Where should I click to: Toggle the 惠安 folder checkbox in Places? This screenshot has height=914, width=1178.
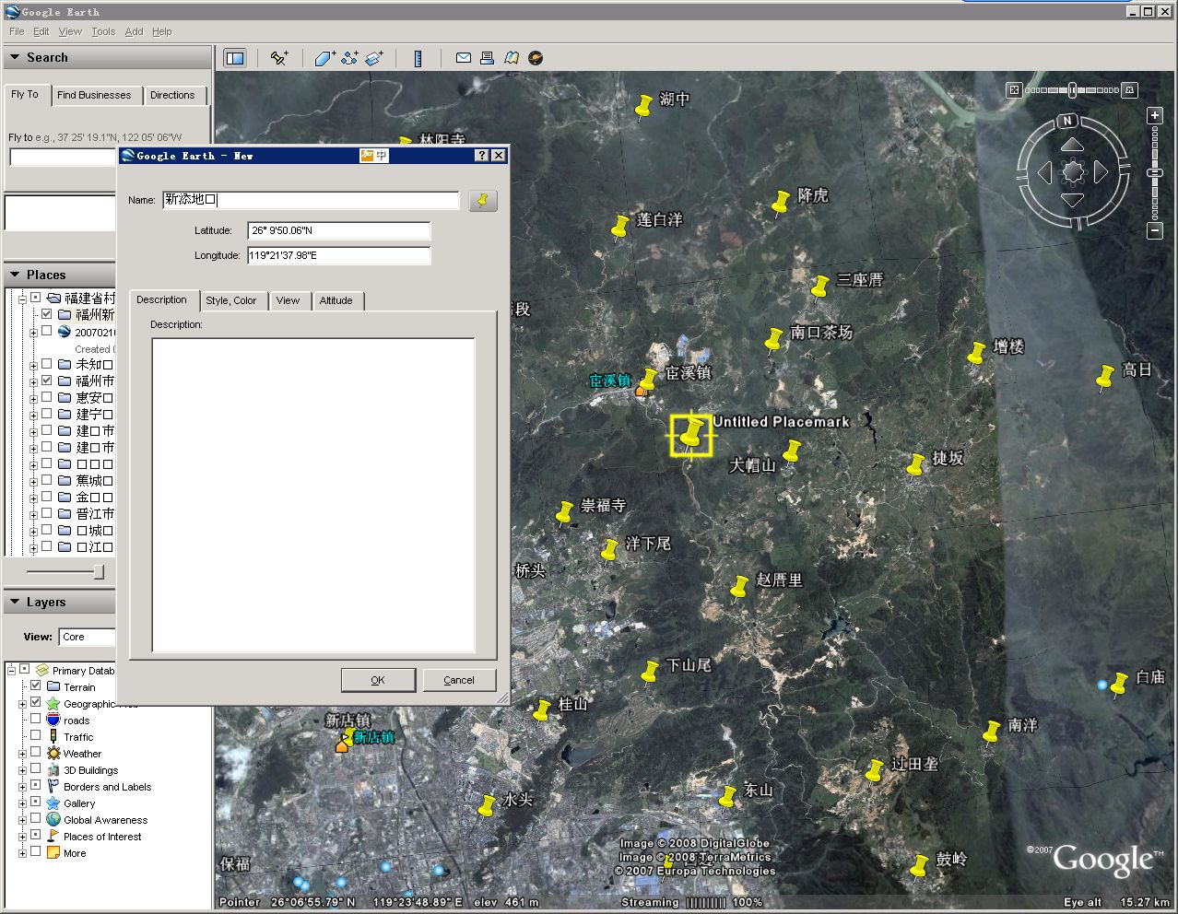(47, 397)
